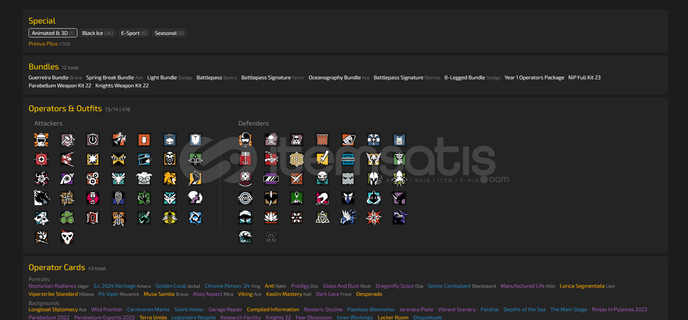The width and height of the screenshot is (688, 320).
Task: Select the Caveira silence gesture icon
Action: click(x=399, y=159)
